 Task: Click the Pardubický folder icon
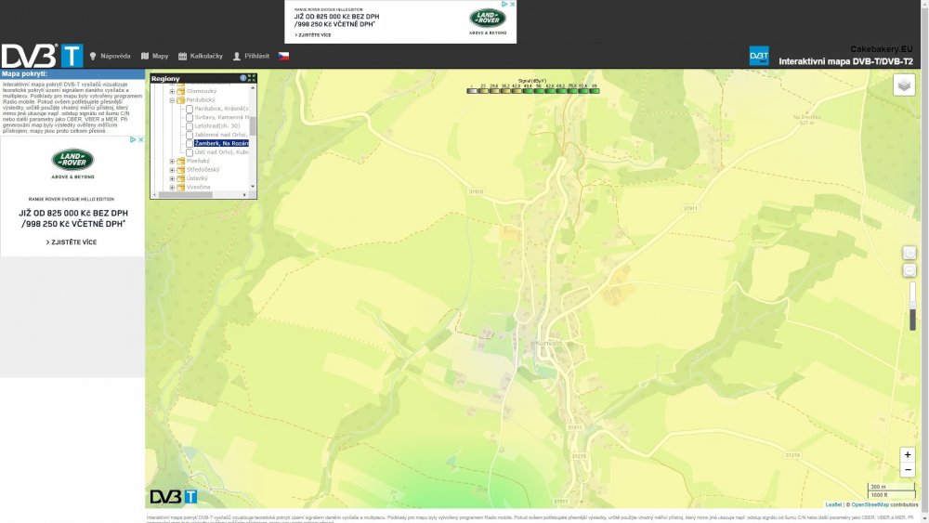181,100
